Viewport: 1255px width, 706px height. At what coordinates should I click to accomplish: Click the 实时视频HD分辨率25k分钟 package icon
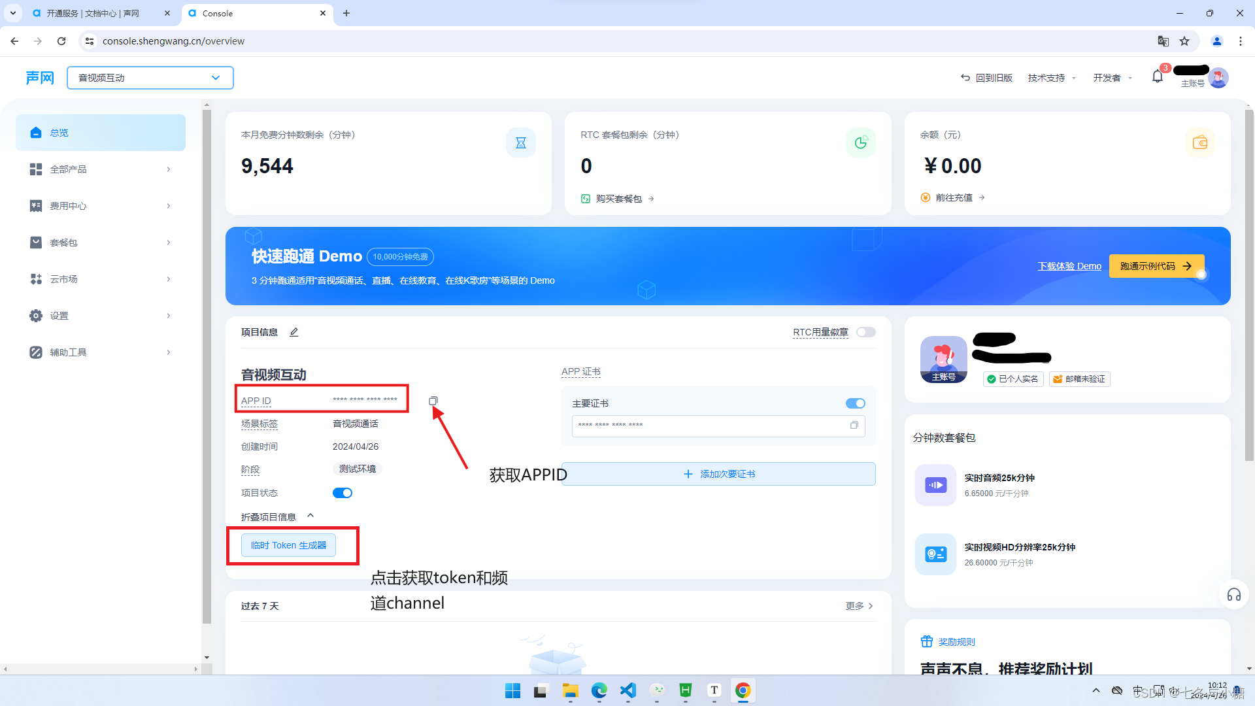point(935,554)
